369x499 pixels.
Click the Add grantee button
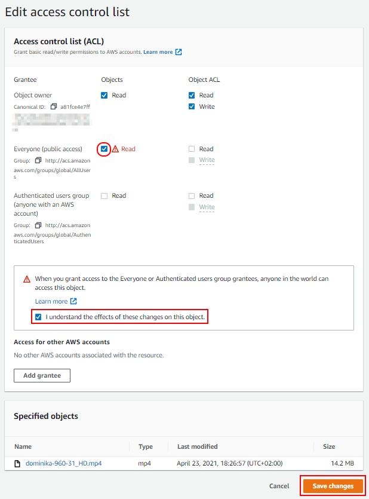tap(42, 375)
